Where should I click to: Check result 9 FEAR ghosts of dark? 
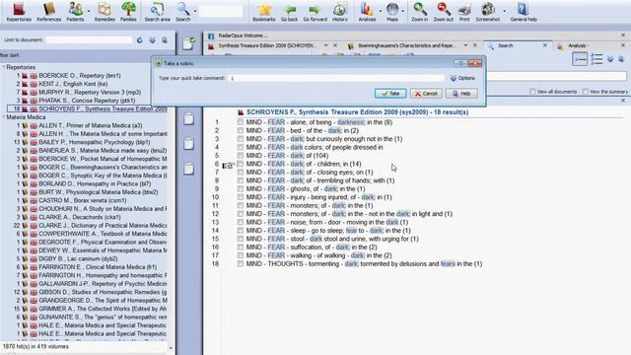(x=241, y=188)
